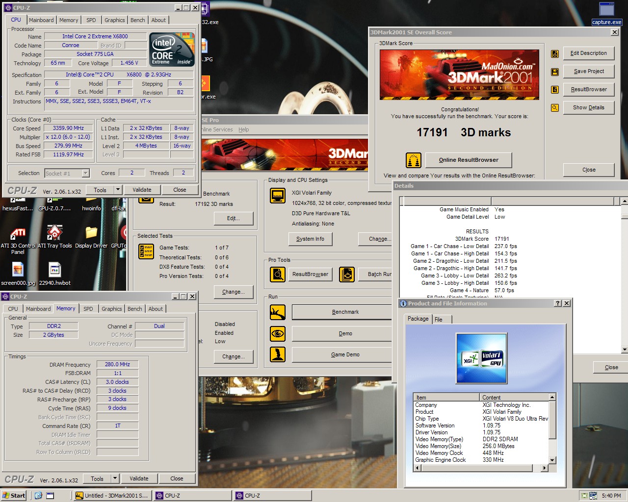Click the ResultBrowser button in score window

pos(589,89)
